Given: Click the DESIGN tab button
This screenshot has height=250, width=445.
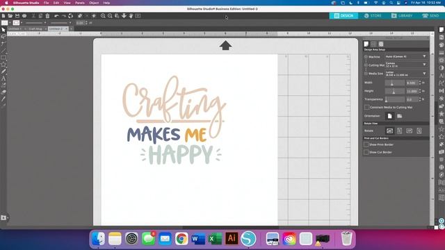Looking at the screenshot, I should pos(343,16).
